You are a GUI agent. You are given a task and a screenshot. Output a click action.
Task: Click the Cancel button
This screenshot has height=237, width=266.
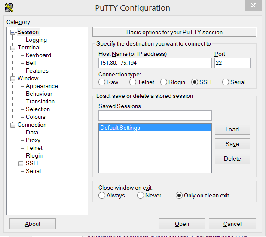(232, 224)
